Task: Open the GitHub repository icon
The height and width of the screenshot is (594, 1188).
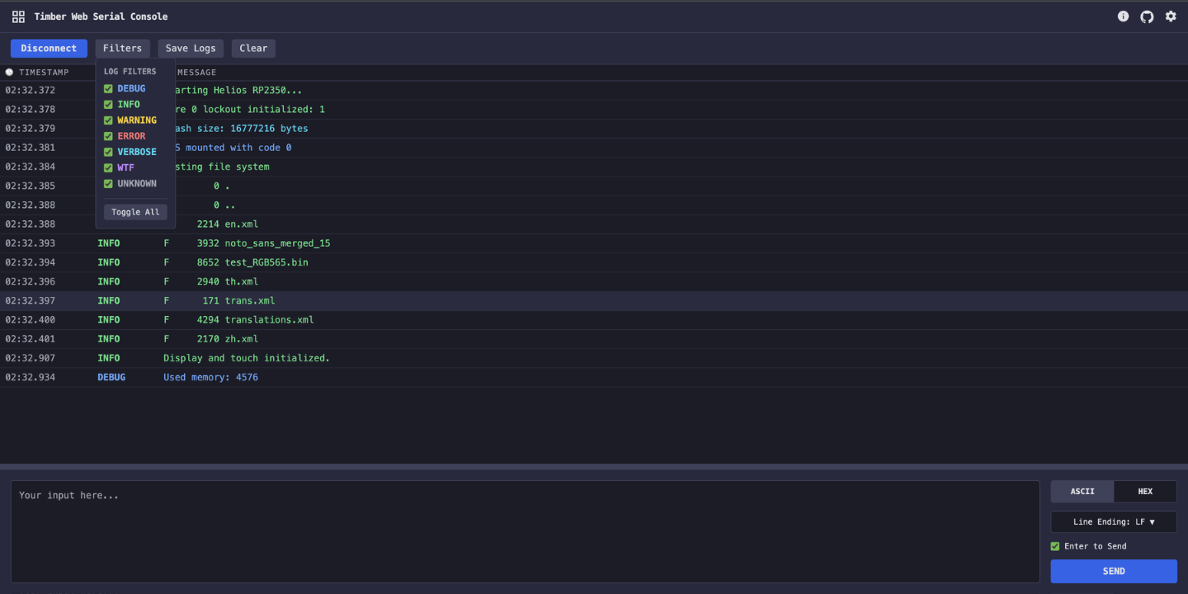Action: 1147,16
